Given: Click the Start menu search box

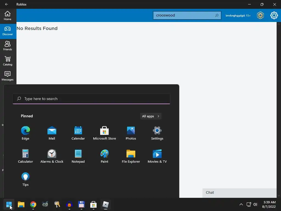Looking at the screenshot, I should 91,99.
